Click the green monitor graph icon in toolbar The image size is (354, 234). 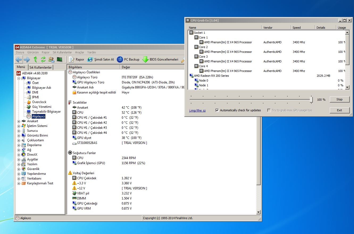click(x=60, y=59)
